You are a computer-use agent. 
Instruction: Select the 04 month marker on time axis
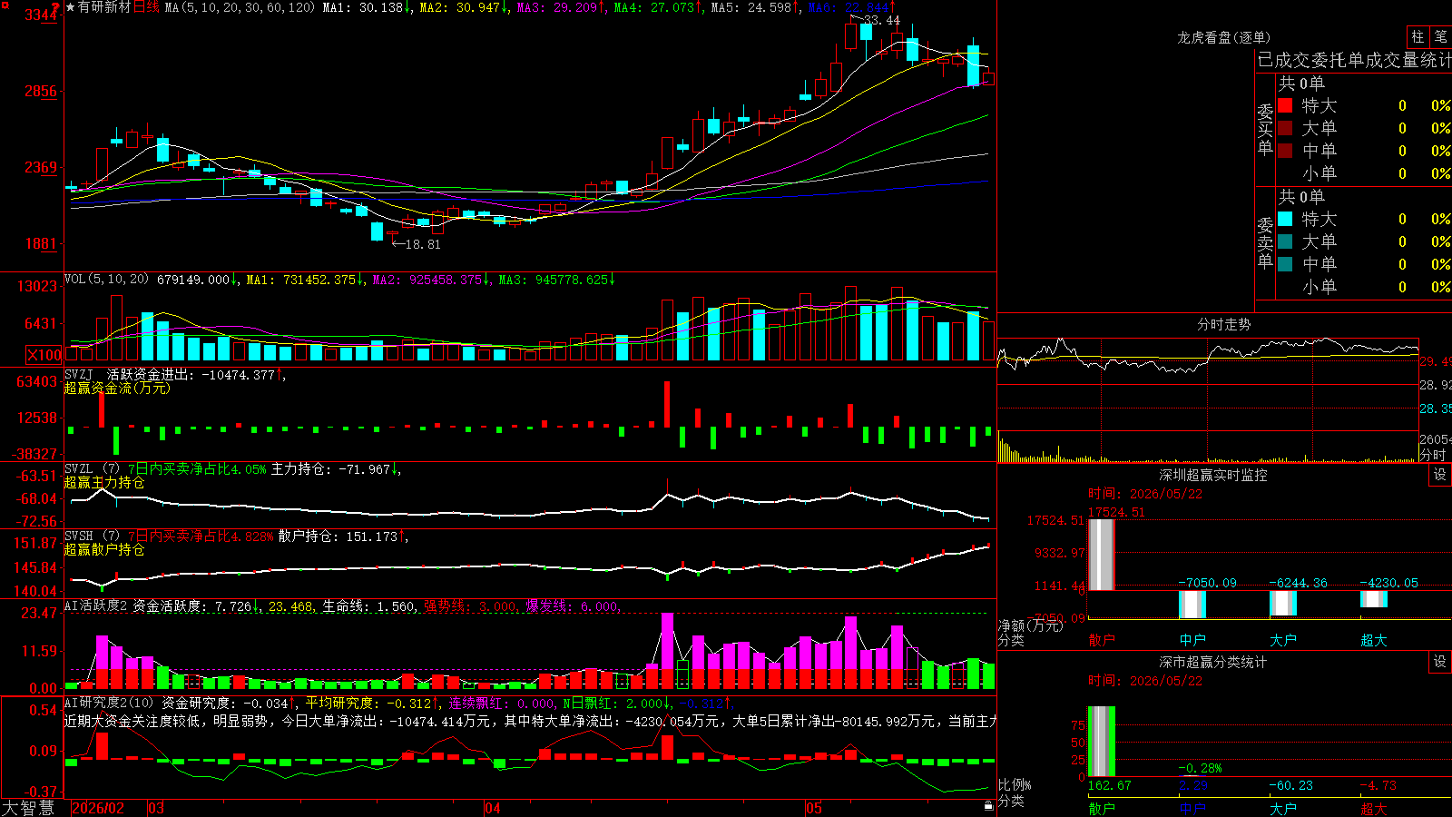click(x=493, y=808)
